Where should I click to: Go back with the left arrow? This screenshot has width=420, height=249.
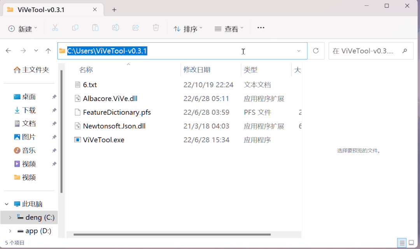coord(9,50)
